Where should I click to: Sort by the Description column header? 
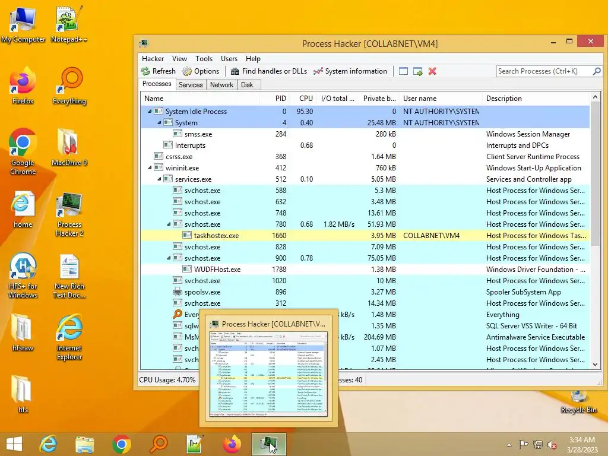click(x=536, y=99)
